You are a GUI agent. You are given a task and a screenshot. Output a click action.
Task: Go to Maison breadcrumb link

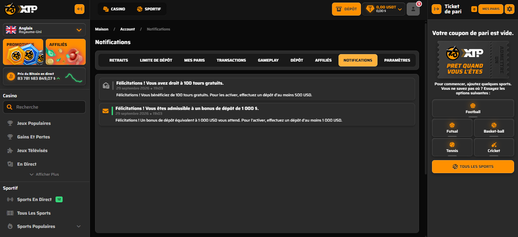[x=102, y=29]
